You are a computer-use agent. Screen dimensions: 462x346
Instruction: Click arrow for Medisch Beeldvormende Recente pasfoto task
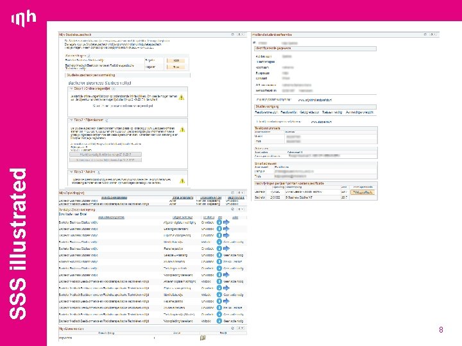(227, 301)
